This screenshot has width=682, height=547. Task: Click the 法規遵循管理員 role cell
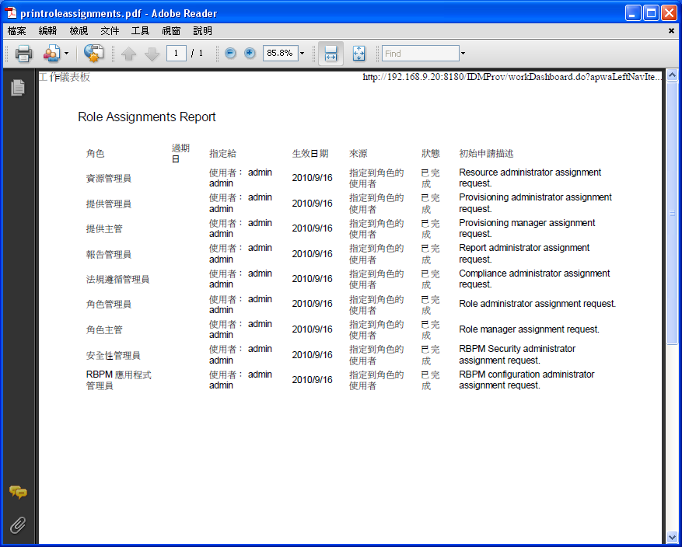click(x=117, y=279)
